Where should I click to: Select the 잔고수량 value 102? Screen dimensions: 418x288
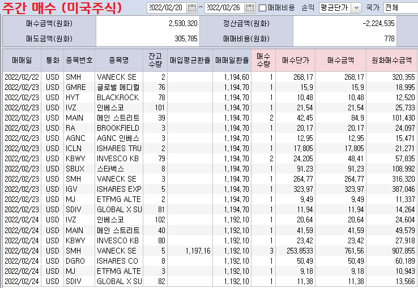pyautogui.click(x=155, y=220)
